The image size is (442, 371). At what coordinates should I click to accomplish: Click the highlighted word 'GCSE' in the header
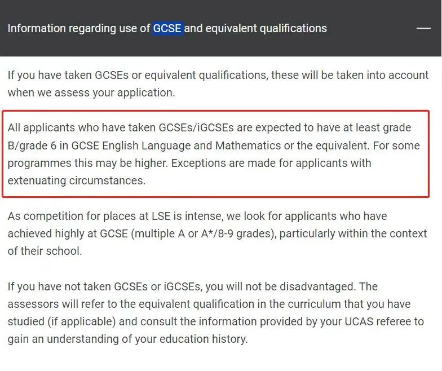tap(167, 28)
